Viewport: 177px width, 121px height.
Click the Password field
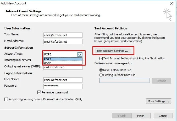pyautogui.click(x=63, y=86)
